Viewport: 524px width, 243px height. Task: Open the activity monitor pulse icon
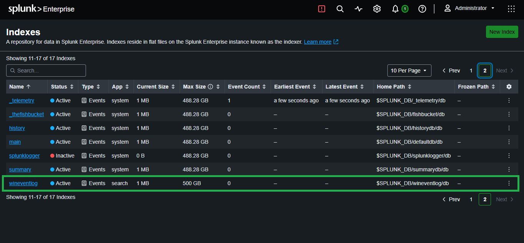coord(359,9)
